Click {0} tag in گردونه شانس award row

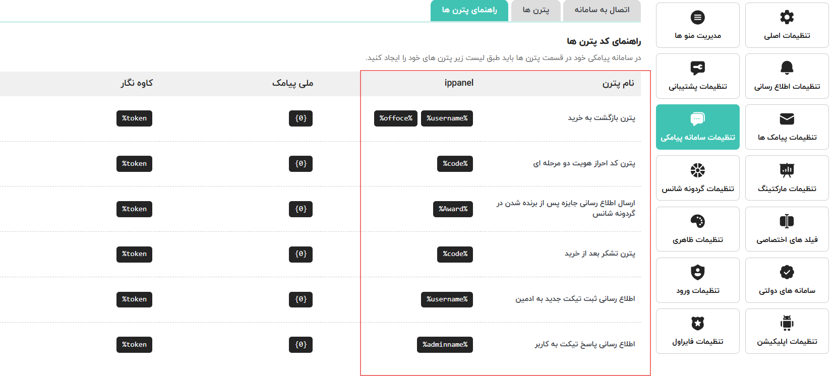pyautogui.click(x=301, y=209)
